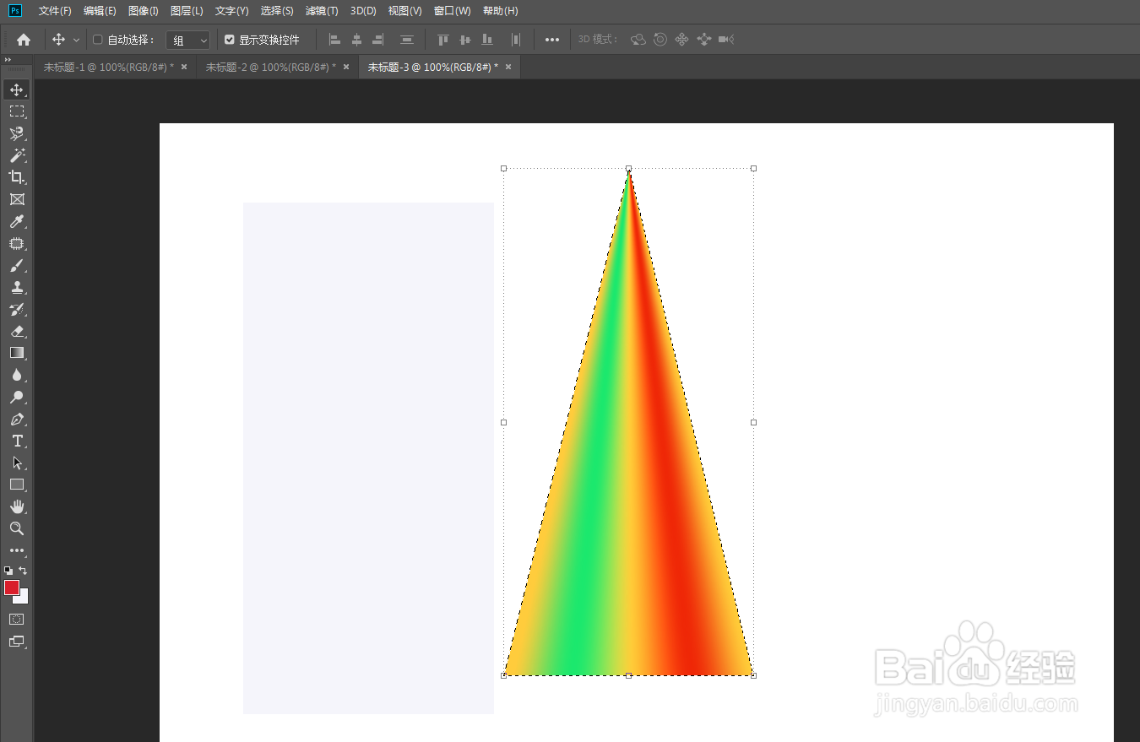The width and height of the screenshot is (1140, 742).
Task: Select the Magic Wand tool
Action: tap(17, 155)
